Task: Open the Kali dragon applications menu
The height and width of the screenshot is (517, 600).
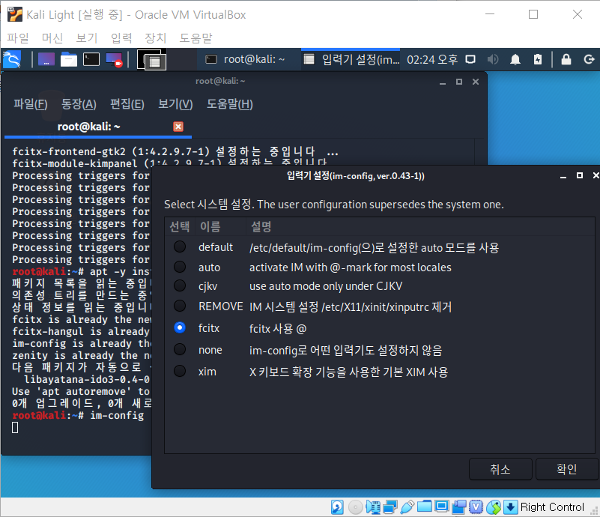Action: click(x=12, y=59)
